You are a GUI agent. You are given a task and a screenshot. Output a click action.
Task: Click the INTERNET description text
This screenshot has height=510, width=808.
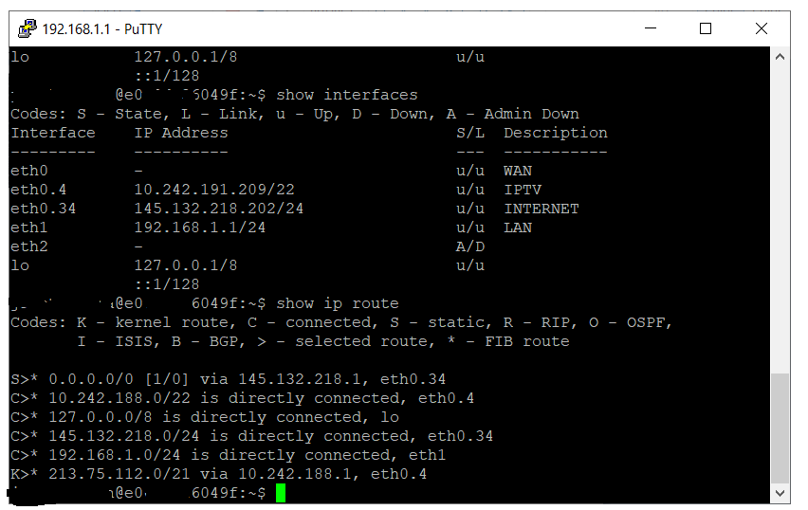click(542, 209)
